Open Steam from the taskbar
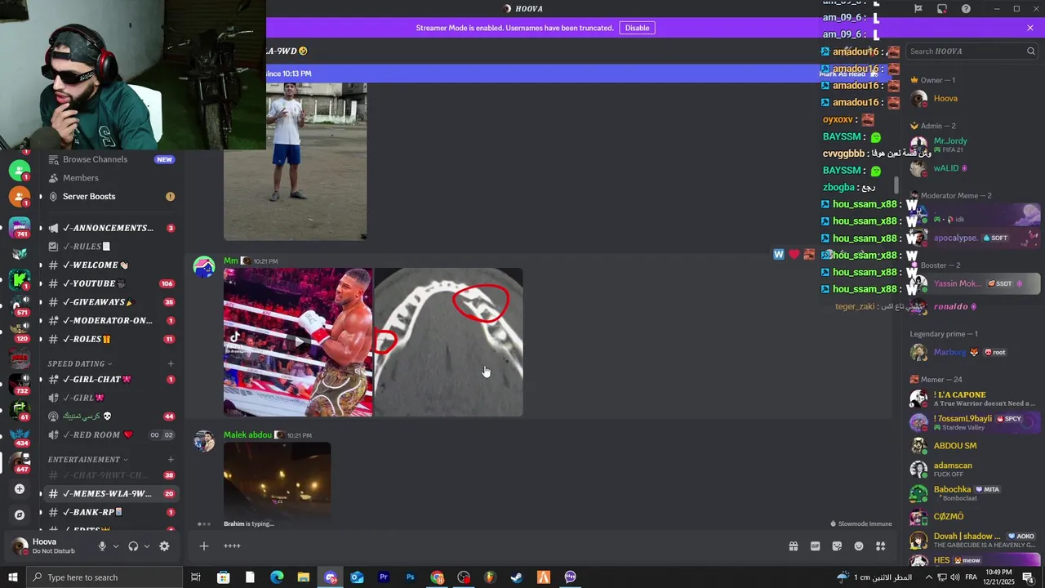This screenshot has width=1045, height=588. pyautogui.click(x=516, y=577)
